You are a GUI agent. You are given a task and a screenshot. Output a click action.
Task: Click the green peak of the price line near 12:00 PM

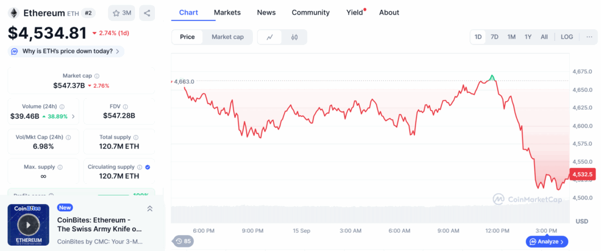point(492,77)
